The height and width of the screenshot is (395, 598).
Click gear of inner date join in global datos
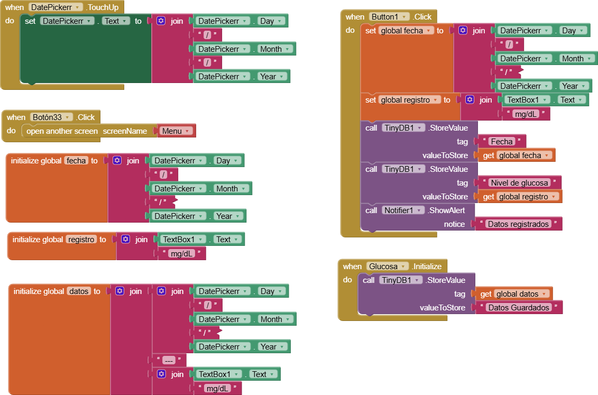[x=162, y=291]
